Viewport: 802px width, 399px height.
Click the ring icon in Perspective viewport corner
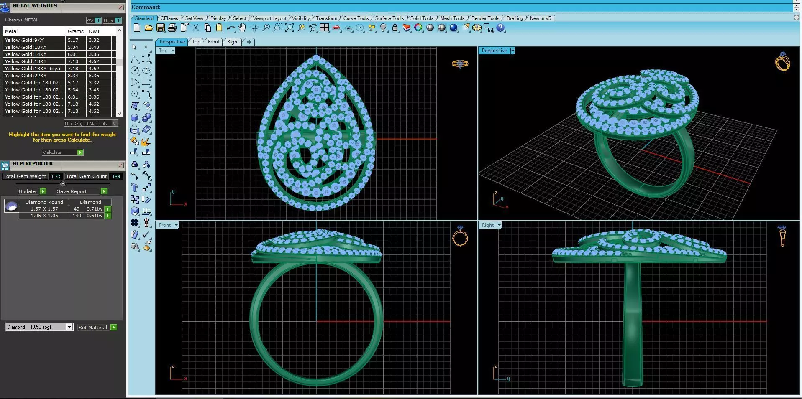coord(783,61)
